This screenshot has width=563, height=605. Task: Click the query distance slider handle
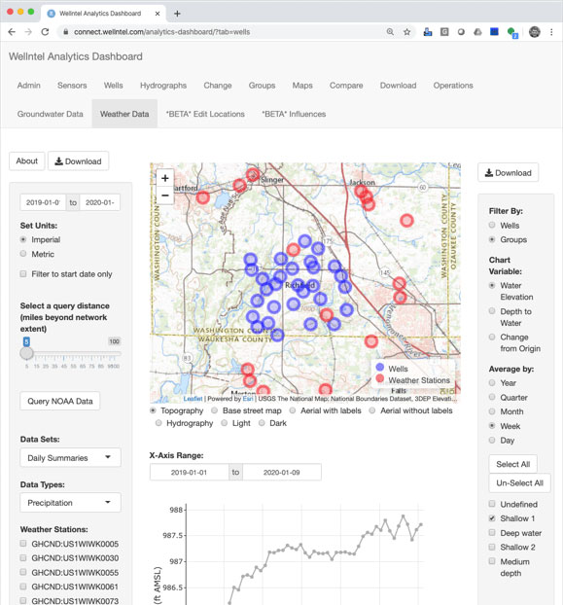(x=26, y=353)
